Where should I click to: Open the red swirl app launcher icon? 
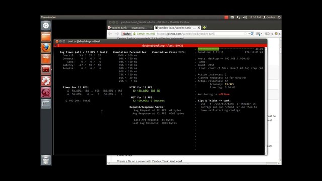(46, 93)
